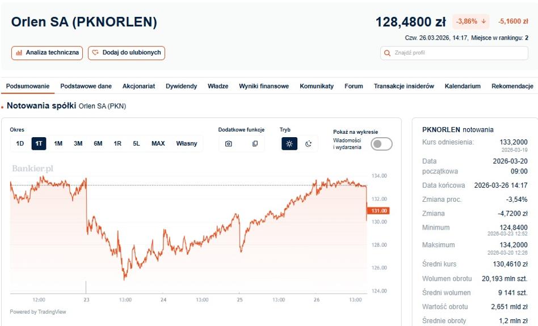Take a chart snapshot with camera icon
The image size is (538, 326).
point(229,143)
